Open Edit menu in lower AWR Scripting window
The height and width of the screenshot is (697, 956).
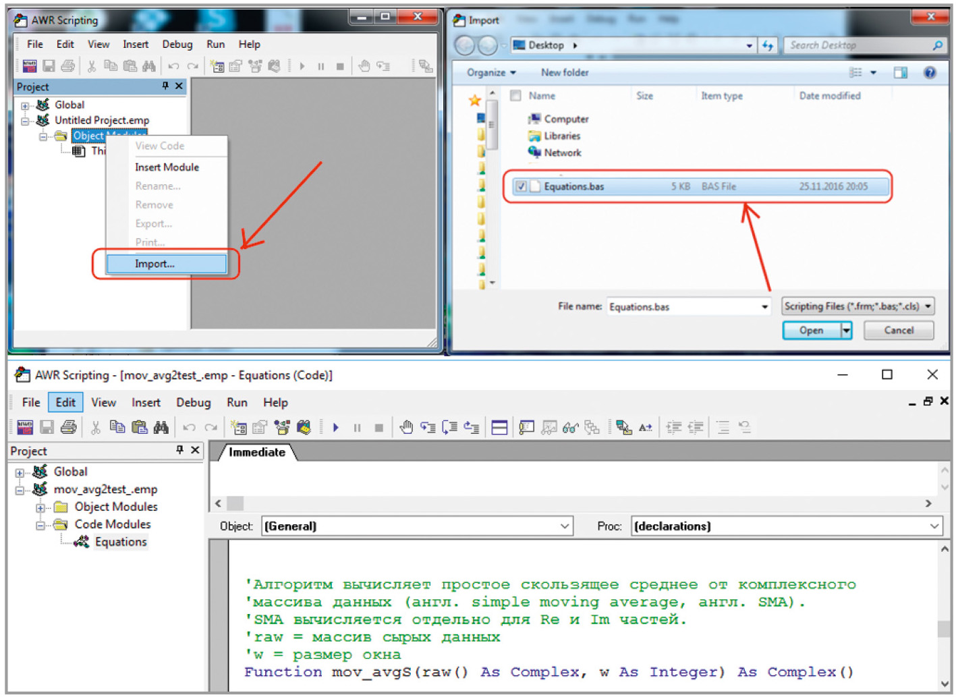tap(65, 402)
